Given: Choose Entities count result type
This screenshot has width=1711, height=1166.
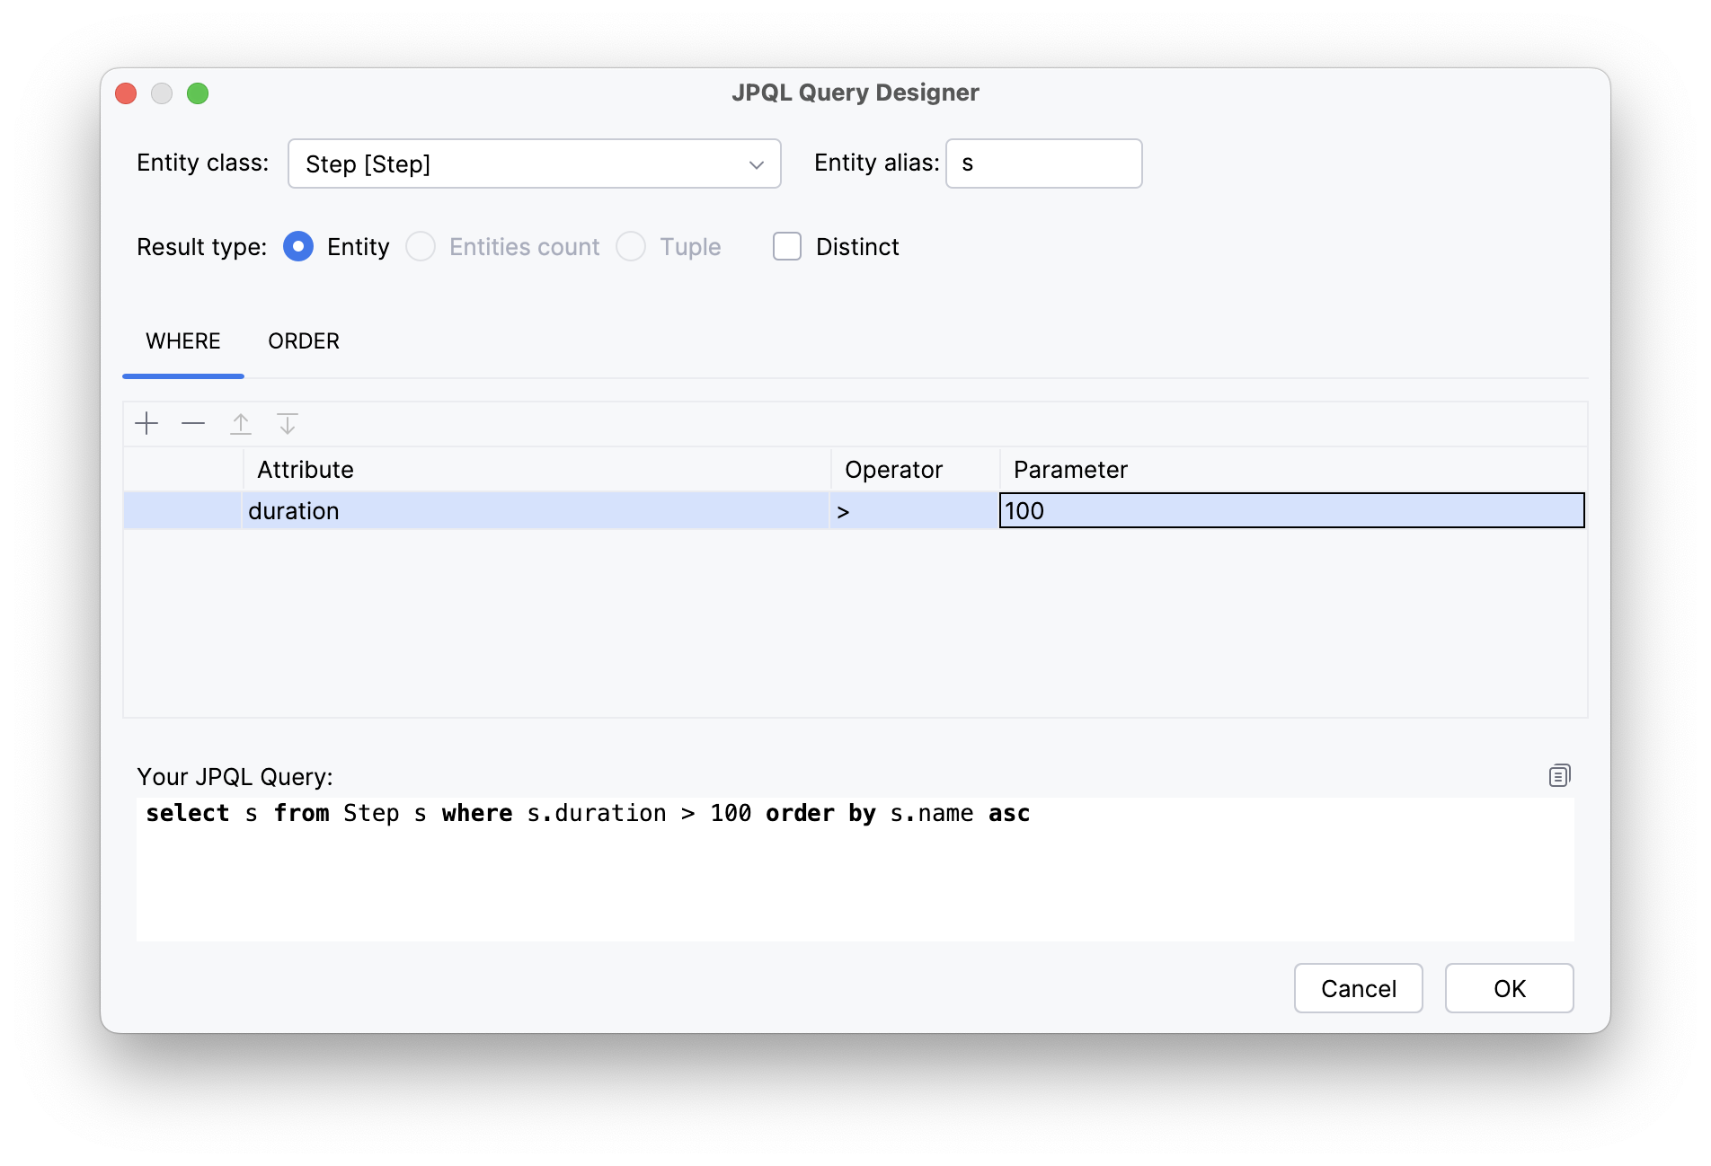Looking at the screenshot, I should [421, 246].
